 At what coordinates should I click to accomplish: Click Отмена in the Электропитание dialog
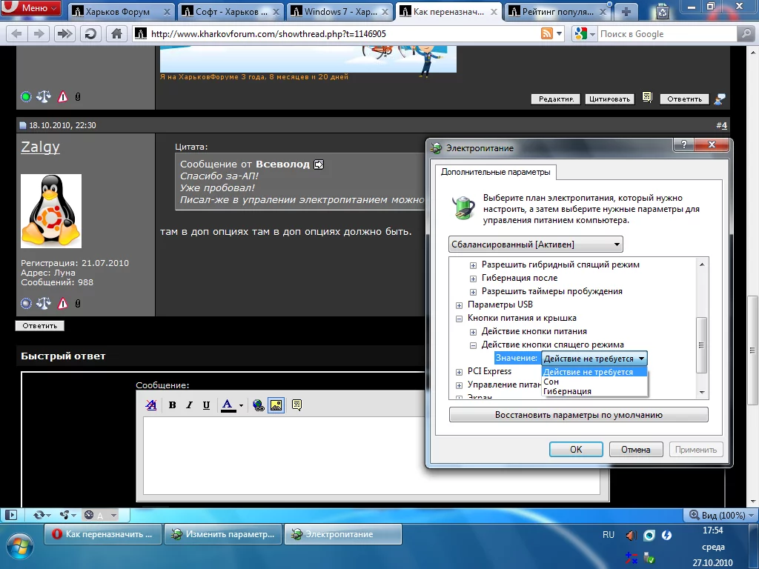[635, 450]
